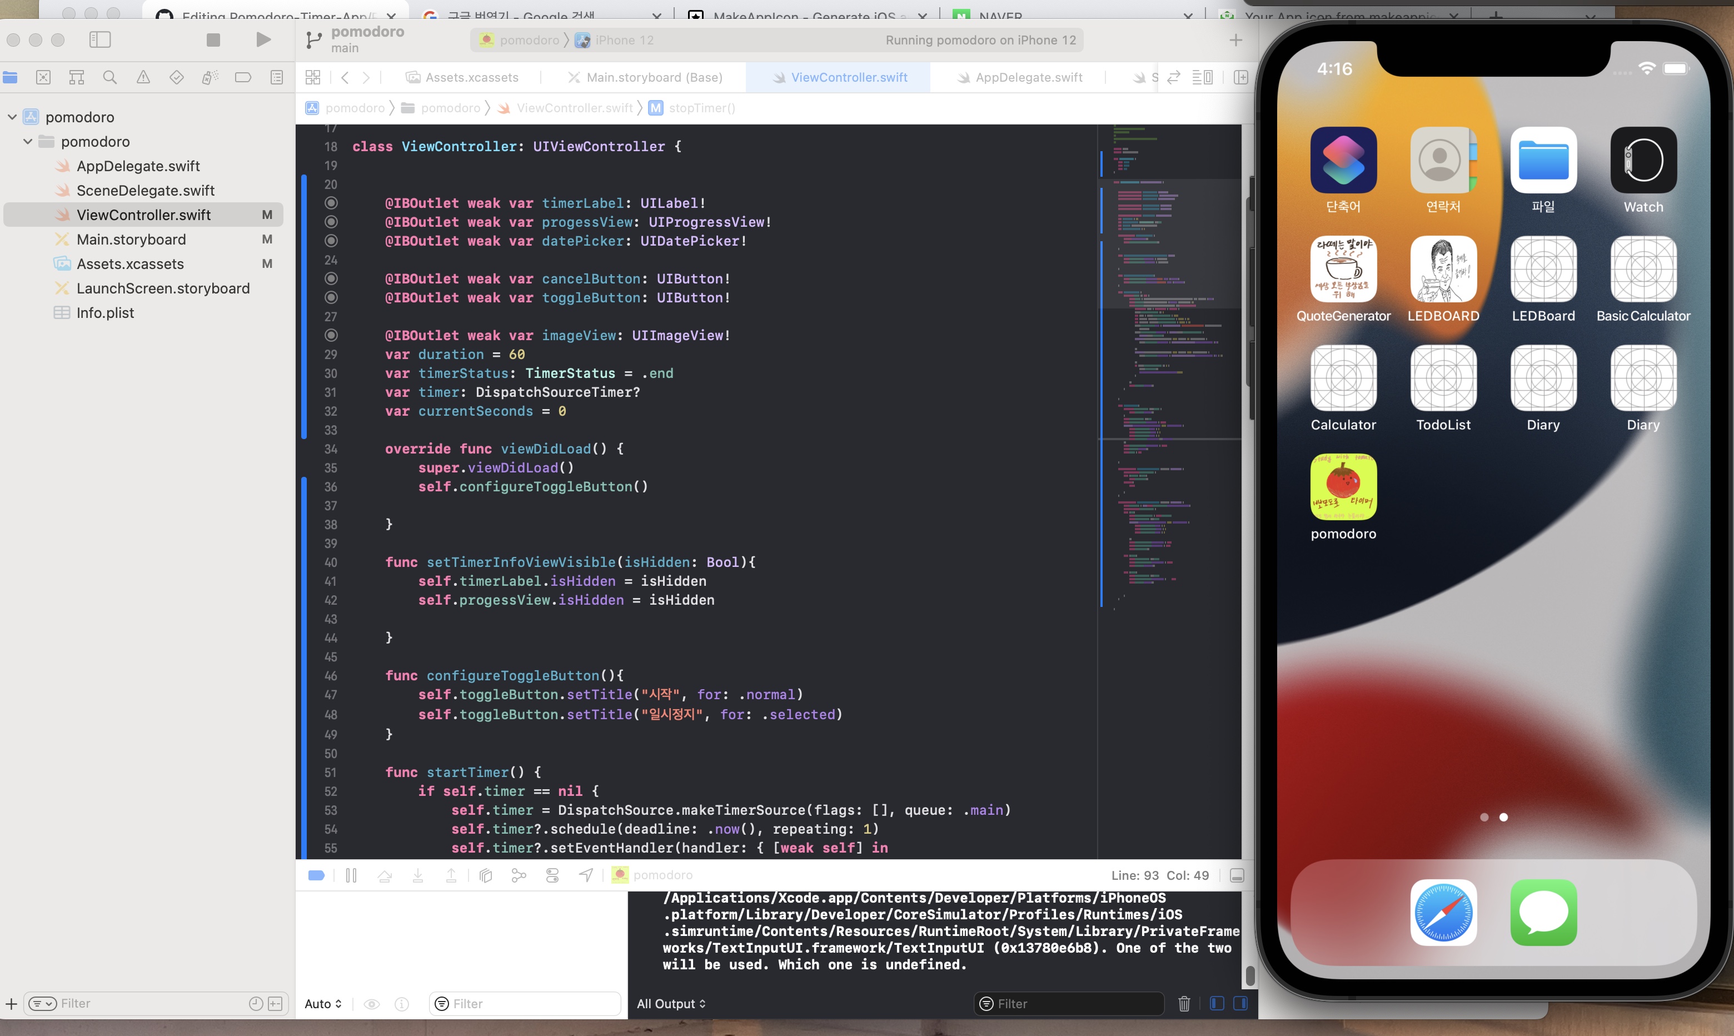Screen dimensions: 1734x1036
Task: Open the Find navigator (magnifying glass)
Action: coord(109,77)
